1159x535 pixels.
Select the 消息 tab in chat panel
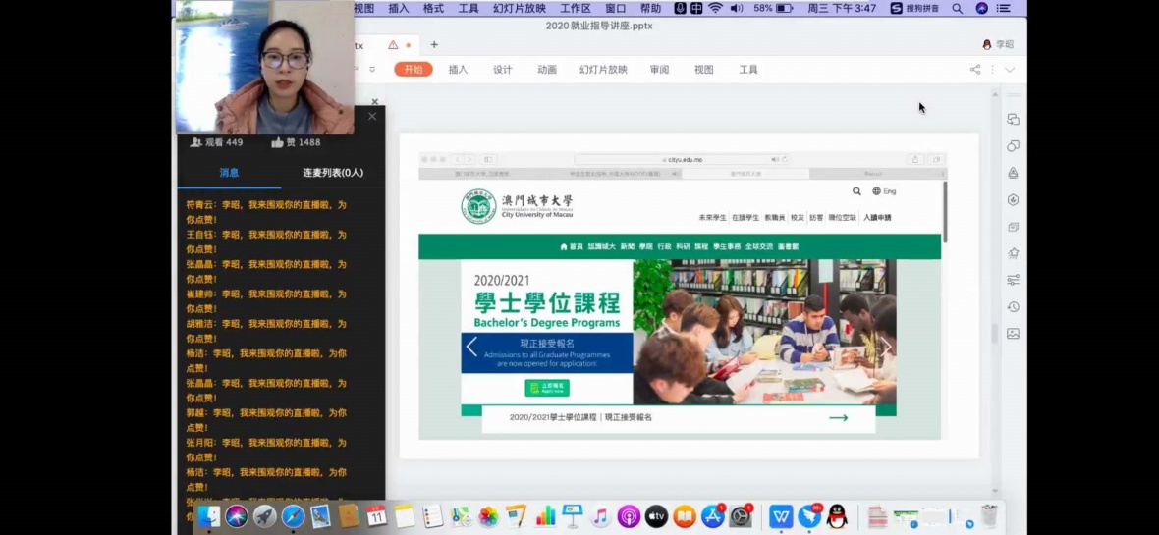tap(229, 173)
